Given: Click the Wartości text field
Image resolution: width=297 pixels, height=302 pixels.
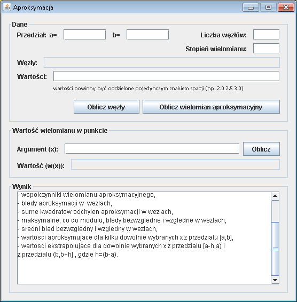Looking at the screenshot, I should [x=166, y=76].
